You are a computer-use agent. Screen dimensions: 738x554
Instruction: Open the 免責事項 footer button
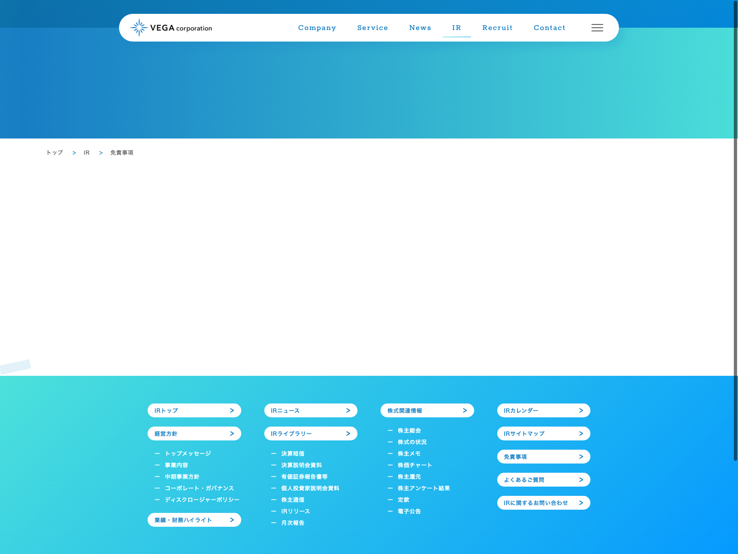click(x=543, y=457)
